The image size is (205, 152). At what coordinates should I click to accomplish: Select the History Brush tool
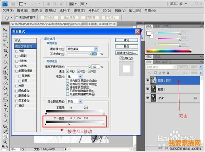5,78
